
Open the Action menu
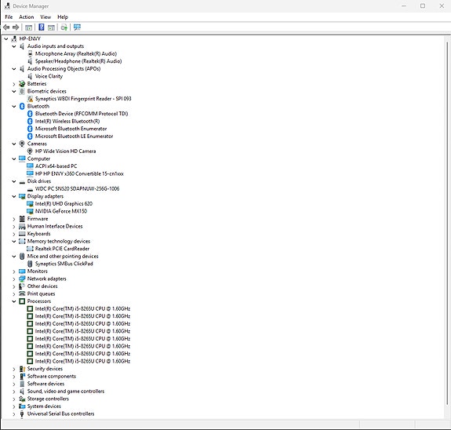click(x=27, y=17)
